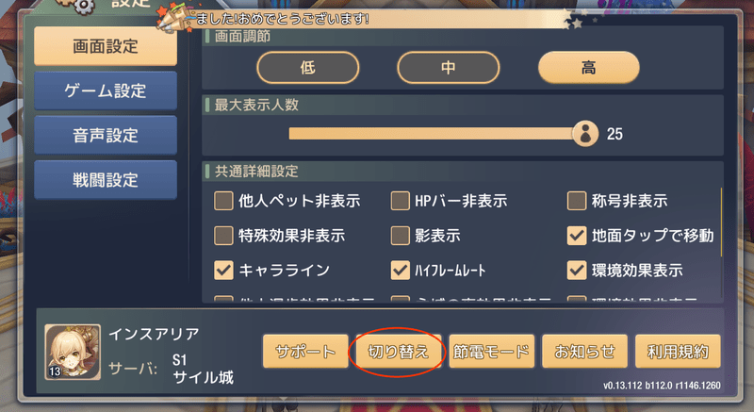This screenshot has width=754, height=412.
Task: Switch to ゲーム設定 tab
Action: pos(106,91)
